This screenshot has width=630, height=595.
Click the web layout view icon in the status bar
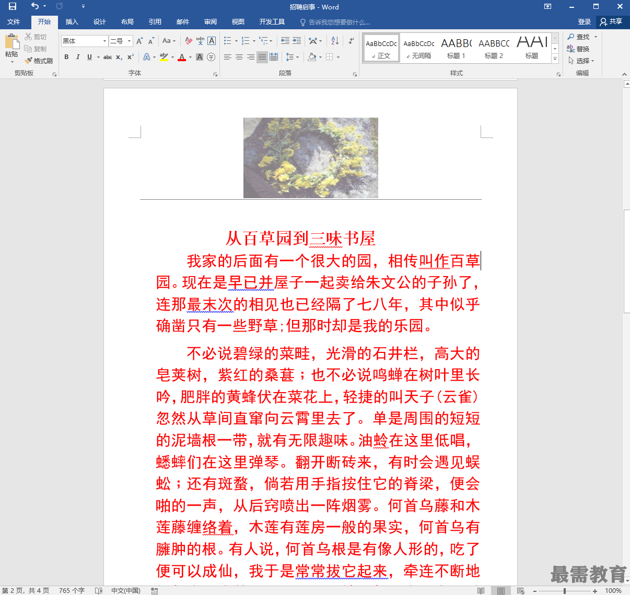pyautogui.click(x=521, y=591)
